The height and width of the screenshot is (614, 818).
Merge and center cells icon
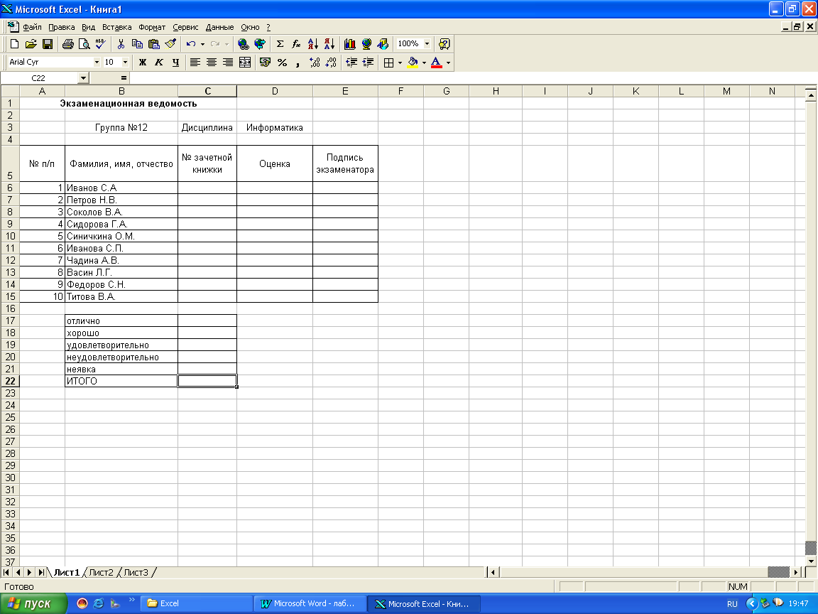tap(245, 63)
